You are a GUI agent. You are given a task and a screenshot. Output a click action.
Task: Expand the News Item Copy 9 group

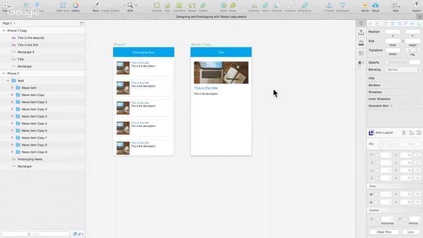pos(12,152)
